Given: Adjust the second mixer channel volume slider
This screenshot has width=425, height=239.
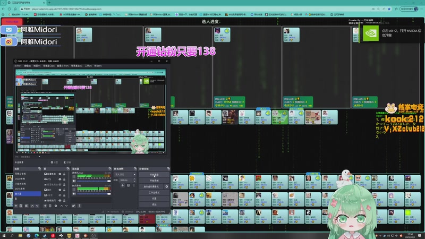Looking at the screenshot, I should pyautogui.click(x=94, y=194).
